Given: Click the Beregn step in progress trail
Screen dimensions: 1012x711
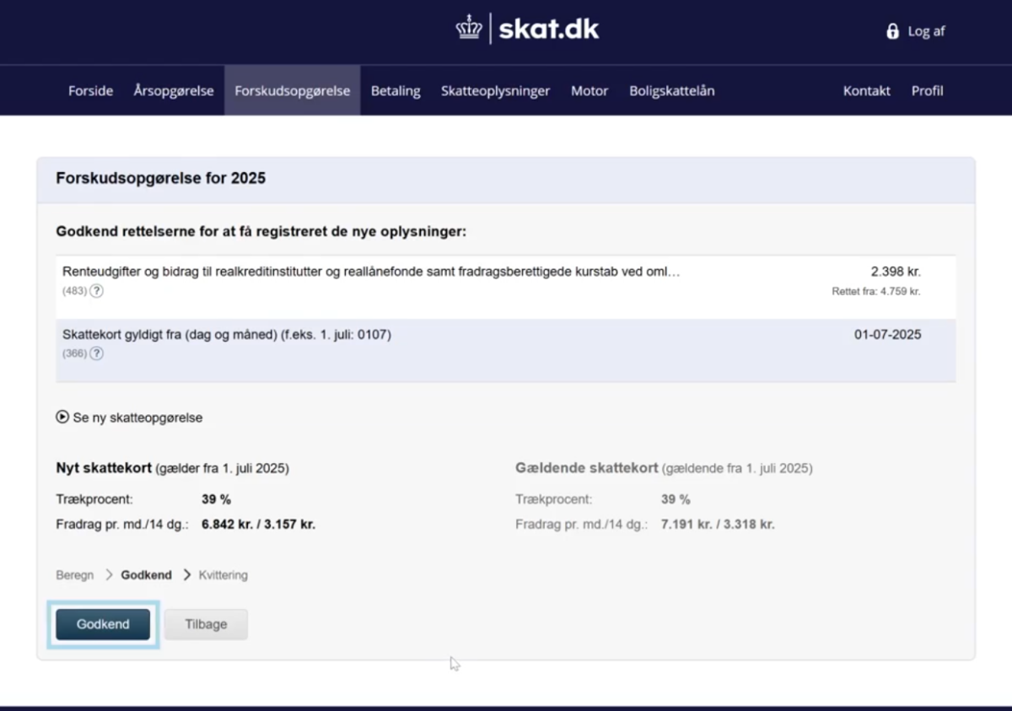Looking at the screenshot, I should [x=75, y=575].
